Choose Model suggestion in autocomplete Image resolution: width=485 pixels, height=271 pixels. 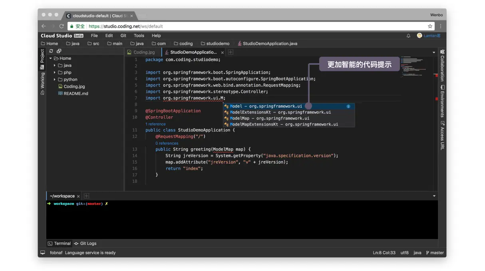(x=288, y=106)
